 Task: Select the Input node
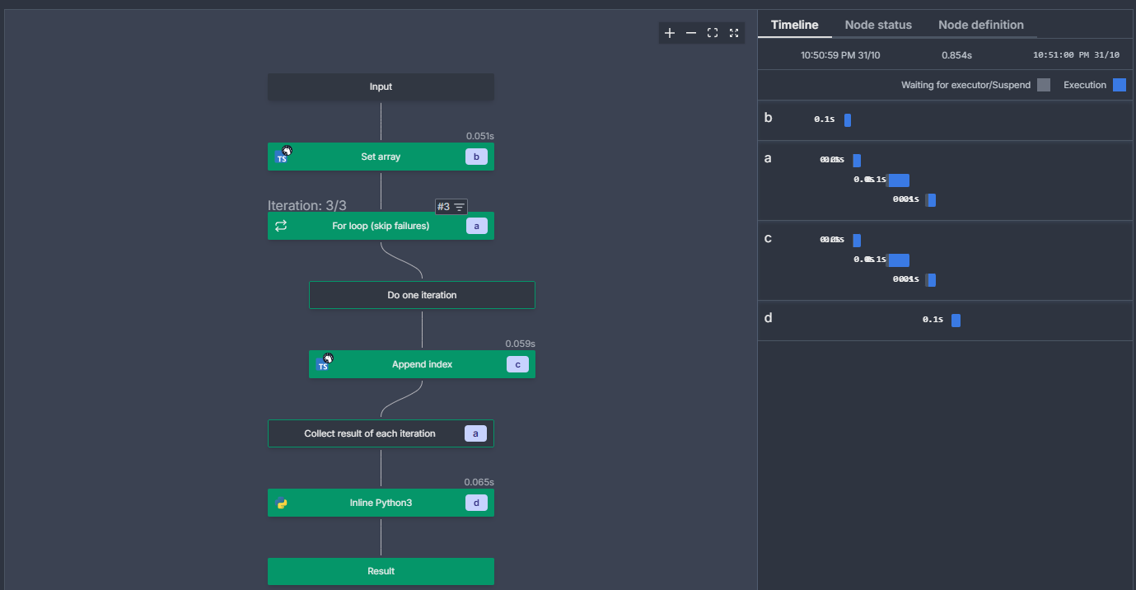click(x=381, y=87)
